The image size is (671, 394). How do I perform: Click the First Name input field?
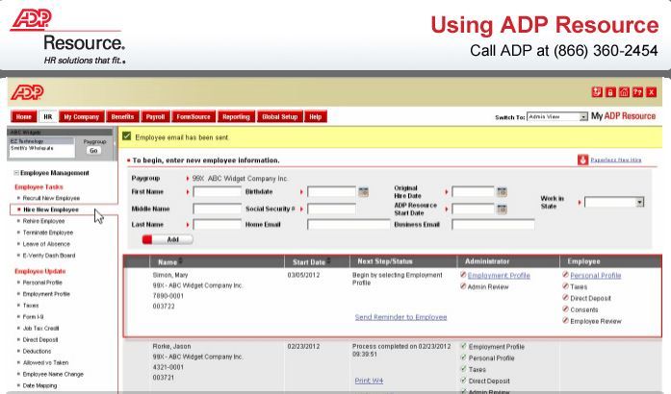217,192
